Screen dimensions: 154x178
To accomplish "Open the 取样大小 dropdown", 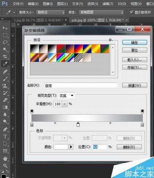I will click(x=51, y=12).
